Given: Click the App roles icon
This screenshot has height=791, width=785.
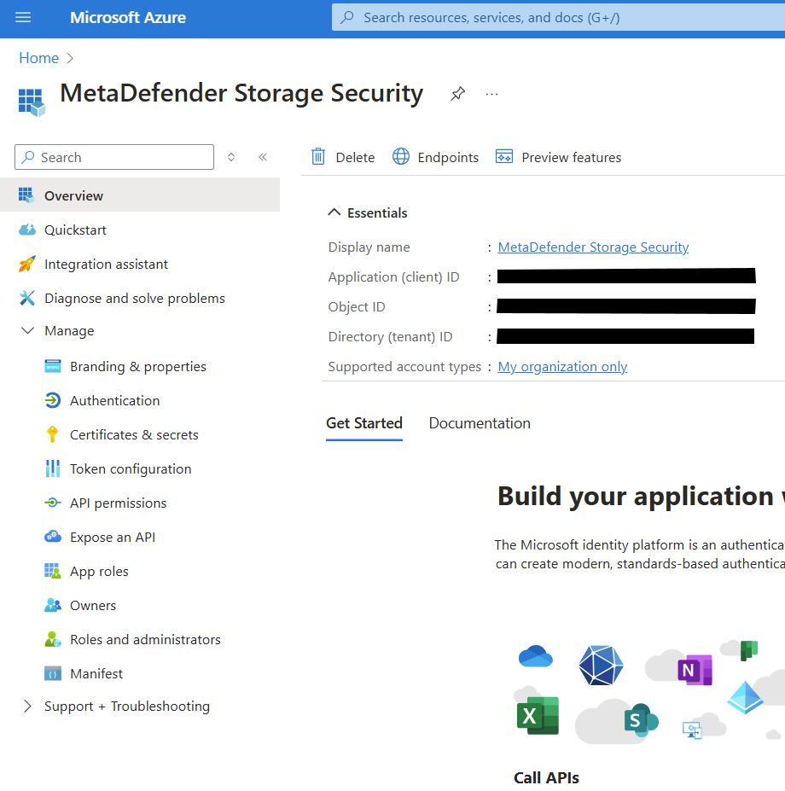Looking at the screenshot, I should click(52, 571).
